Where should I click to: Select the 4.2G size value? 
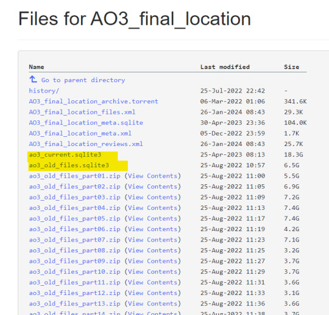[x=292, y=229]
